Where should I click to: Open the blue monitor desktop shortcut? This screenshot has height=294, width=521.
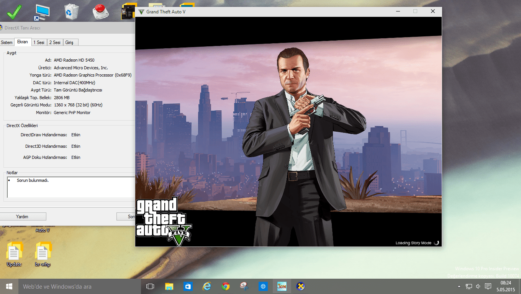(x=41, y=12)
